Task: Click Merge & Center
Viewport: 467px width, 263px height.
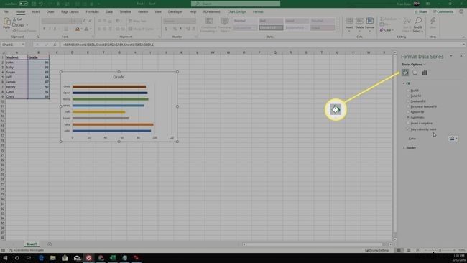Action: tap(141, 29)
